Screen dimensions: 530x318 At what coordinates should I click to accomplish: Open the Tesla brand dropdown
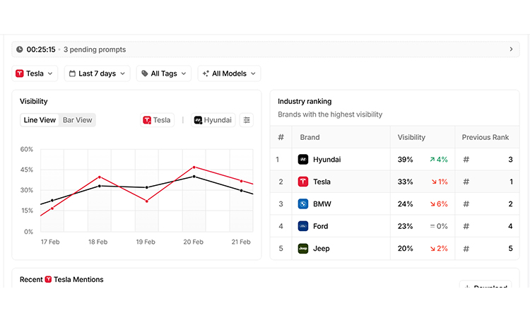click(x=35, y=73)
